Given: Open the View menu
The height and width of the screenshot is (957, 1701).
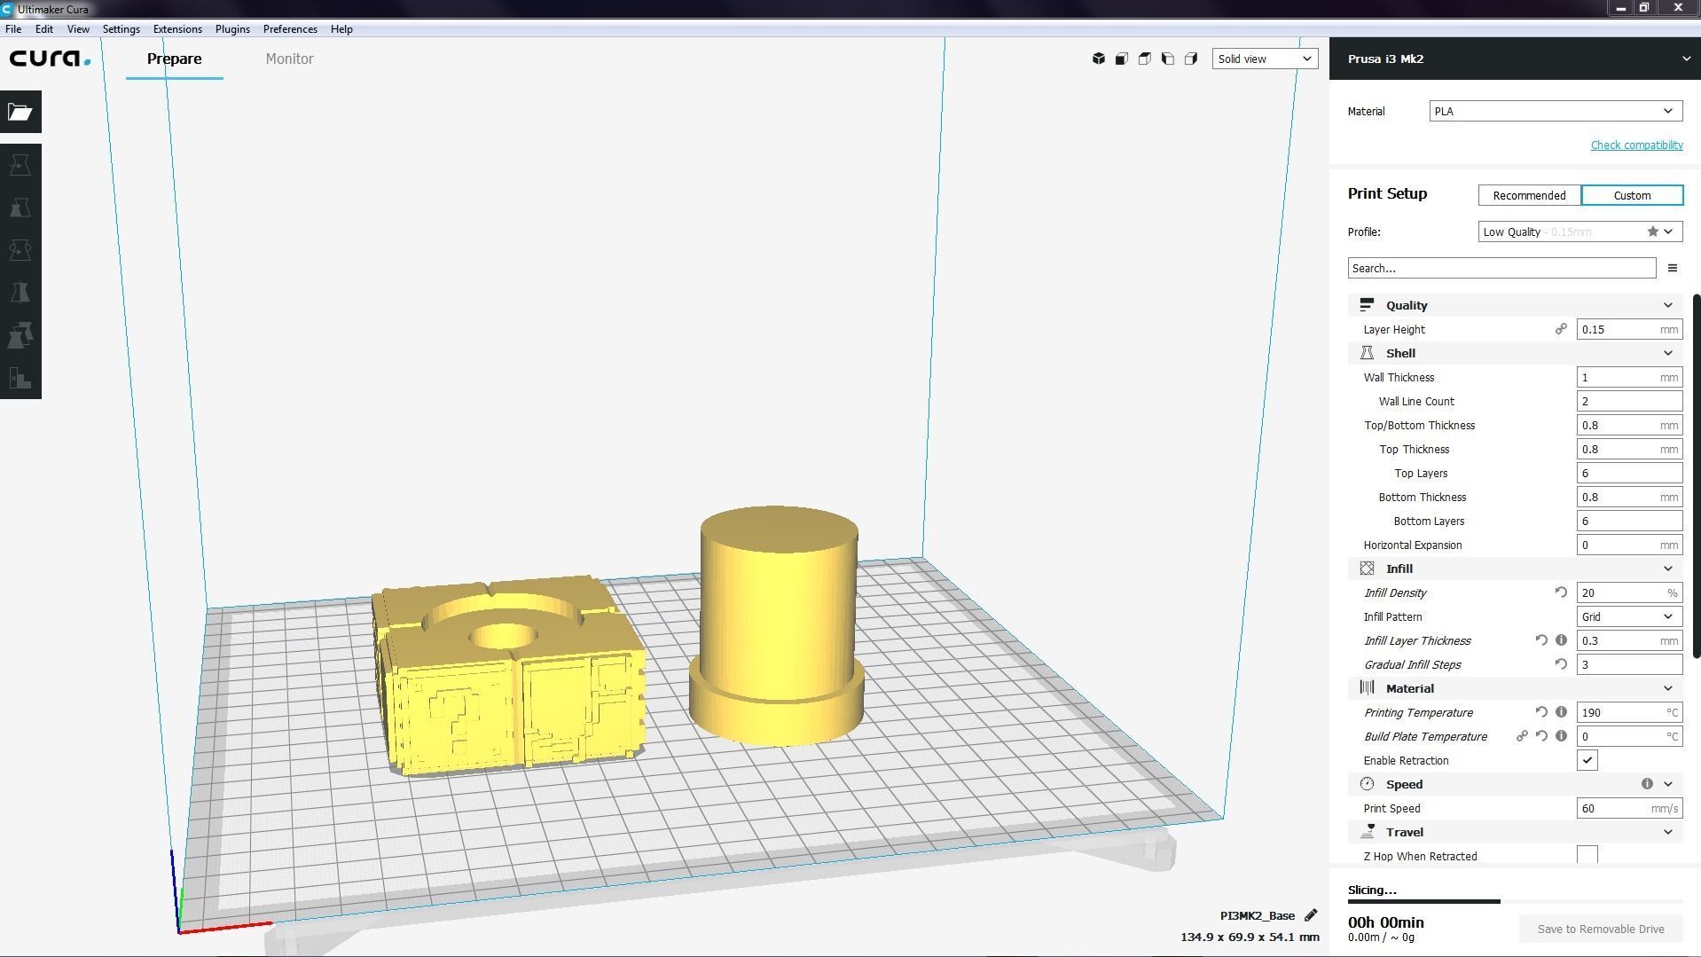Looking at the screenshot, I should click(78, 28).
